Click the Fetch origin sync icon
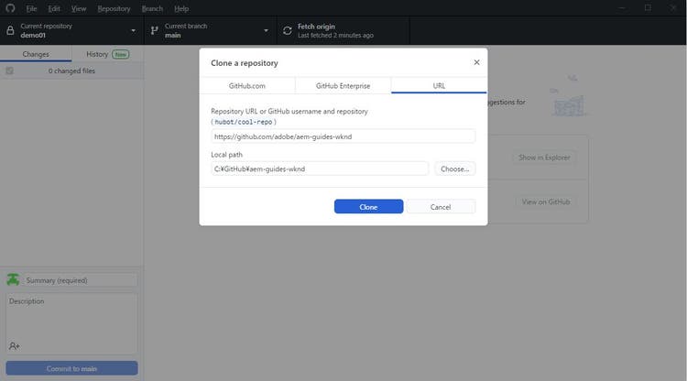This screenshot has height=381, width=687. coord(287,30)
